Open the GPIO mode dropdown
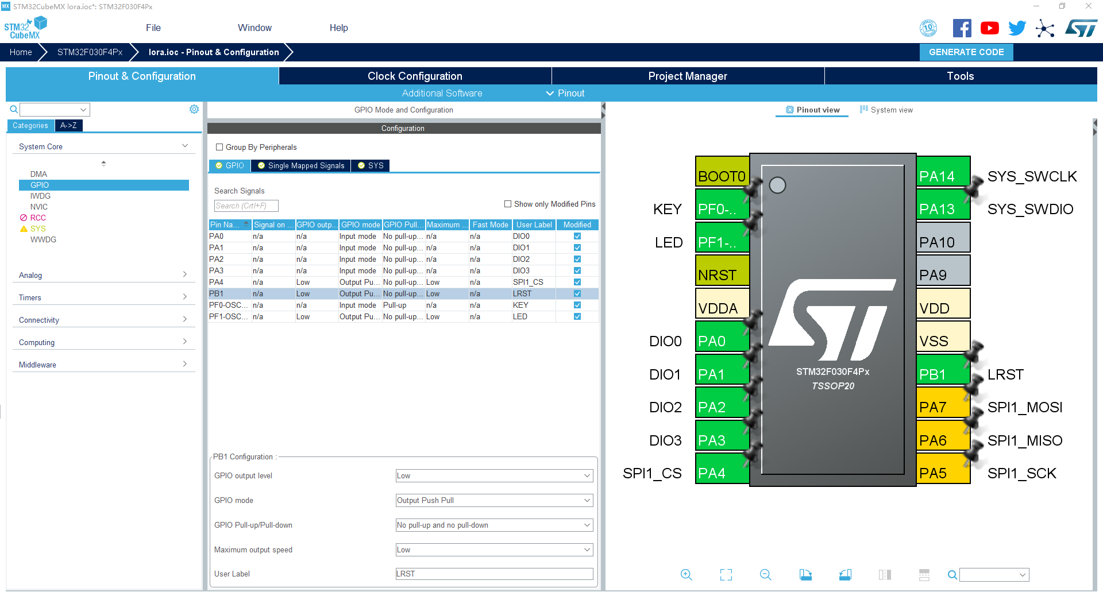Viewport: 1103px width, 592px height. click(494, 500)
